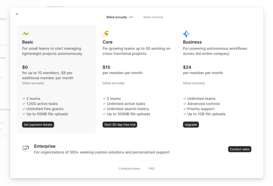The width and height of the screenshot is (273, 186).
Task: Close the pricing dialog
Action: 17,14
